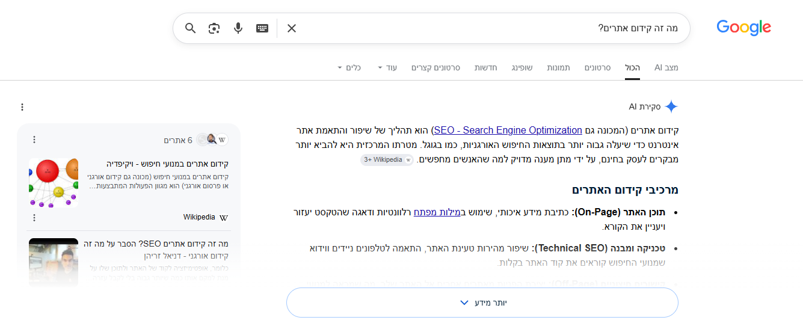The height and width of the screenshot is (326, 803).
Task: Open three-dot menu beside 6 אתרים
Action: click(x=34, y=140)
